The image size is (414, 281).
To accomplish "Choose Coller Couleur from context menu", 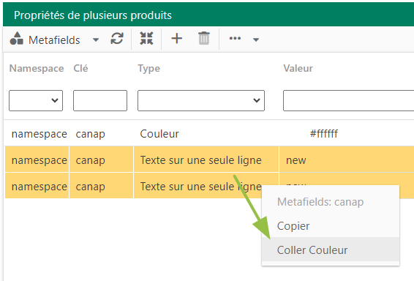I will pyautogui.click(x=312, y=250).
